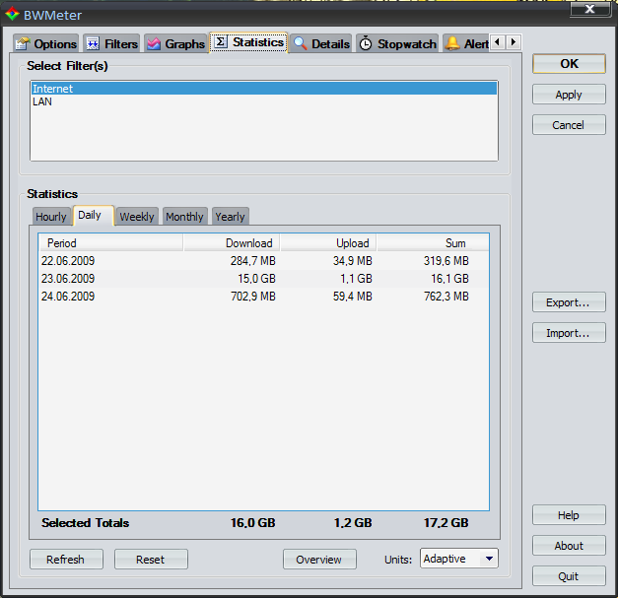The width and height of the screenshot is (618, 598).
Task: Click the Quit button
Action: click(x=569, y=576)
